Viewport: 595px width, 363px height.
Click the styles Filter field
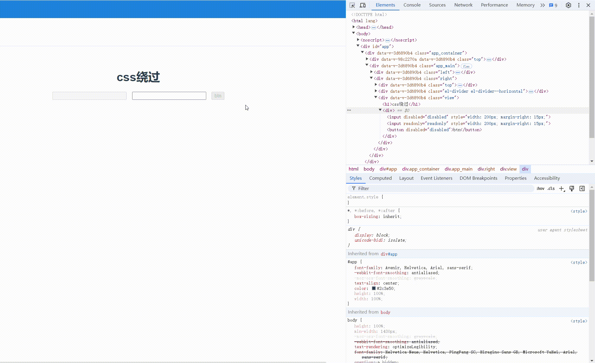pyautogui.click(x=442, y=189)
